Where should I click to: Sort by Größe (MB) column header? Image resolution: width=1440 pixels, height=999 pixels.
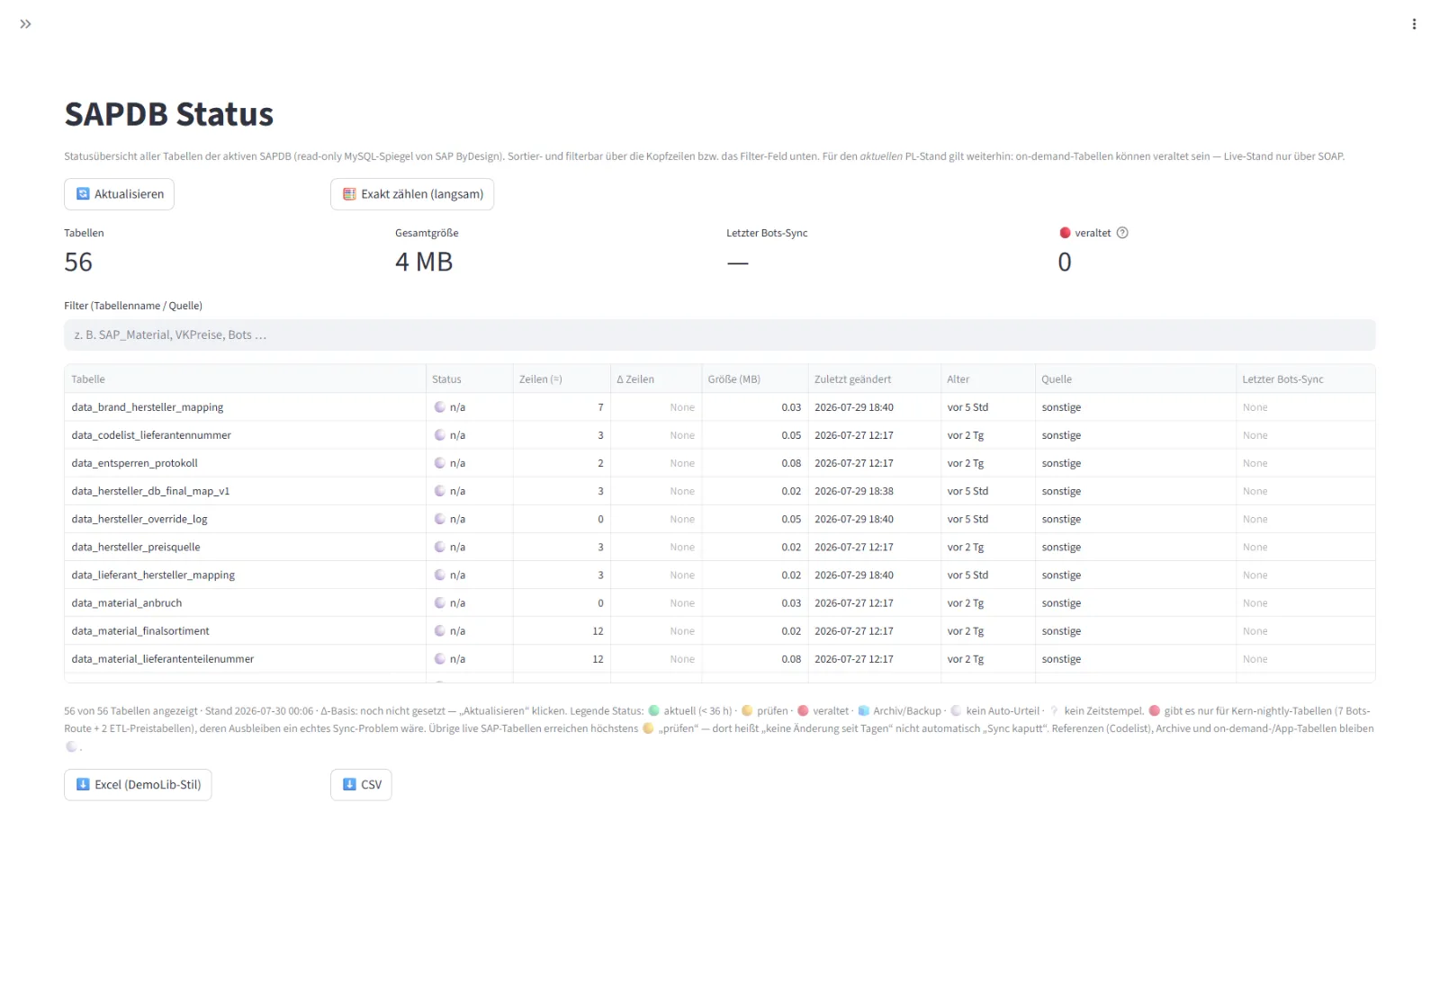(754, 379)
